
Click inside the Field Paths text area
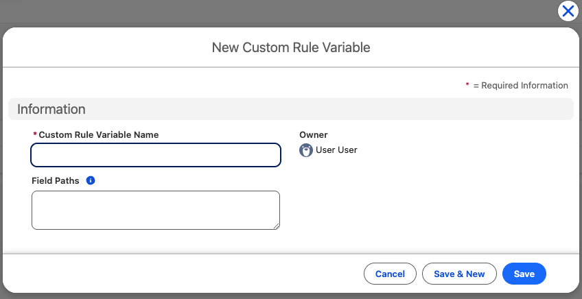155,210
